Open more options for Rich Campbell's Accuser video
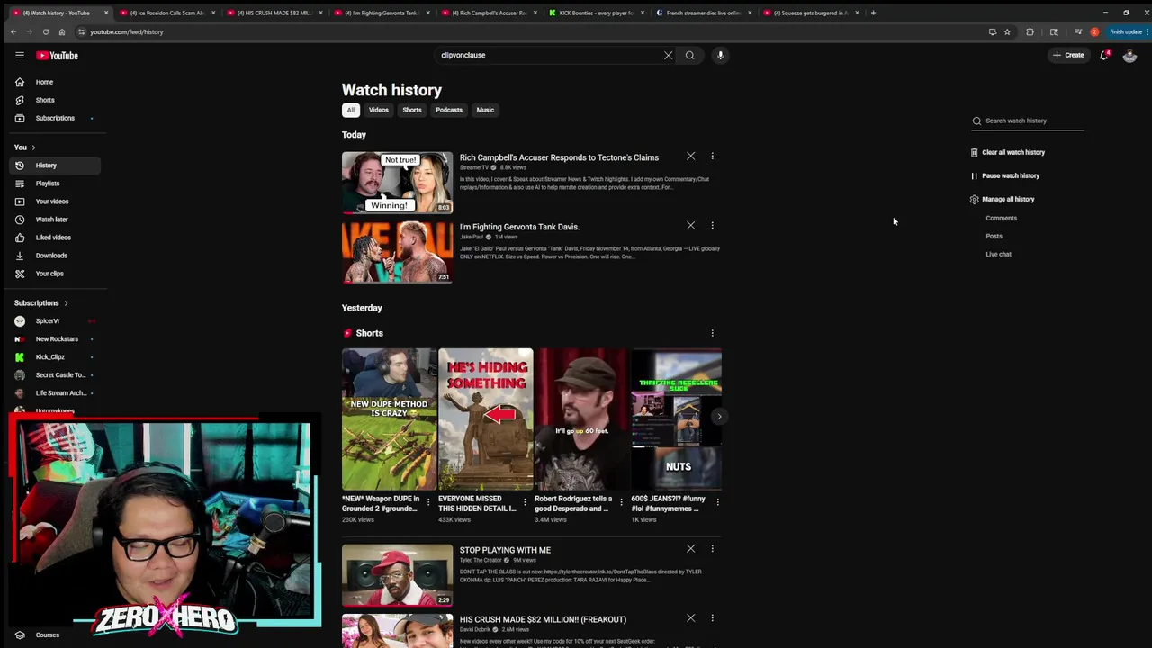 (x=712, y=157)
